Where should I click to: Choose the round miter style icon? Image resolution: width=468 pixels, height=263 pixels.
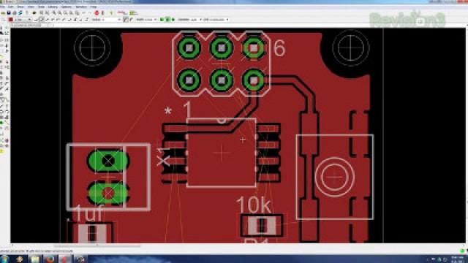[x=125, y=20]
